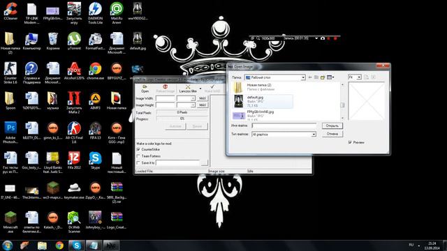Click the file explorer taskbar icon
The image size is (447, 251).
tap(42, 245)
